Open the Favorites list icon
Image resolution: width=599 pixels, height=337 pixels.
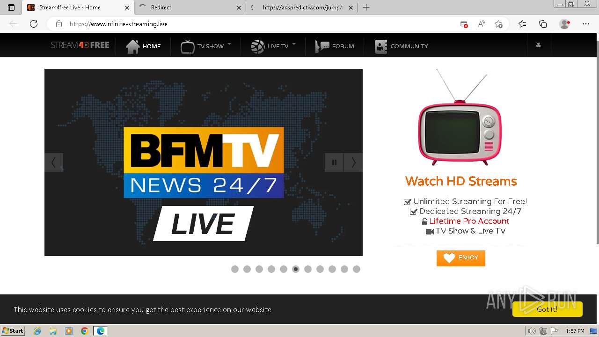pyautogui.click(x=522, y=24)
